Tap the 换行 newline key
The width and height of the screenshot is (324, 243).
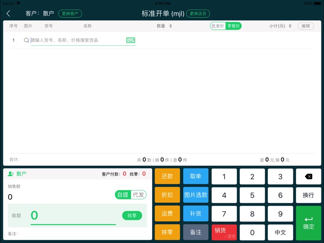pyautogui.click(x=308, y=195)
